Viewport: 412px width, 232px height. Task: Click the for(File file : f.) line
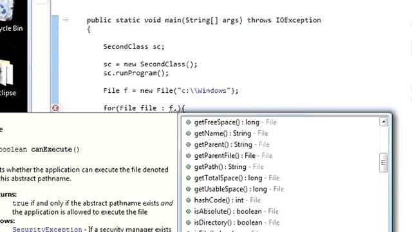144,108
